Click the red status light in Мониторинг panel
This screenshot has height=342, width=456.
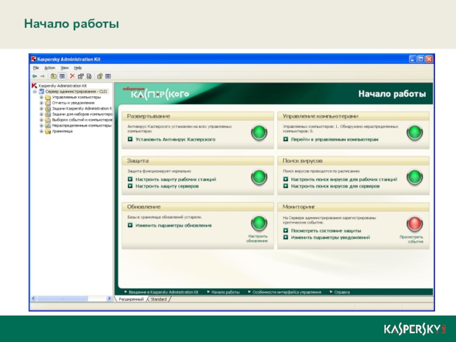coord(414,224)
